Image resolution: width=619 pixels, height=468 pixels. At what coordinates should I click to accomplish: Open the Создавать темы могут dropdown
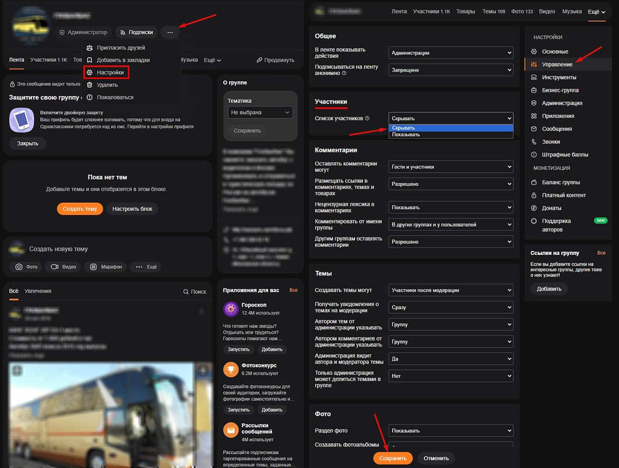click(451, 290)
